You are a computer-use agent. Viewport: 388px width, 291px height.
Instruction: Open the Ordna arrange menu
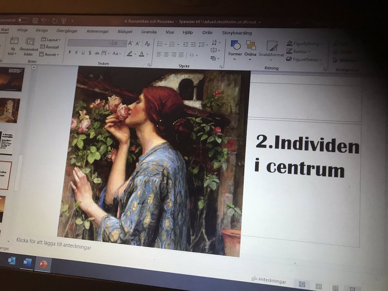pos(250,49)
